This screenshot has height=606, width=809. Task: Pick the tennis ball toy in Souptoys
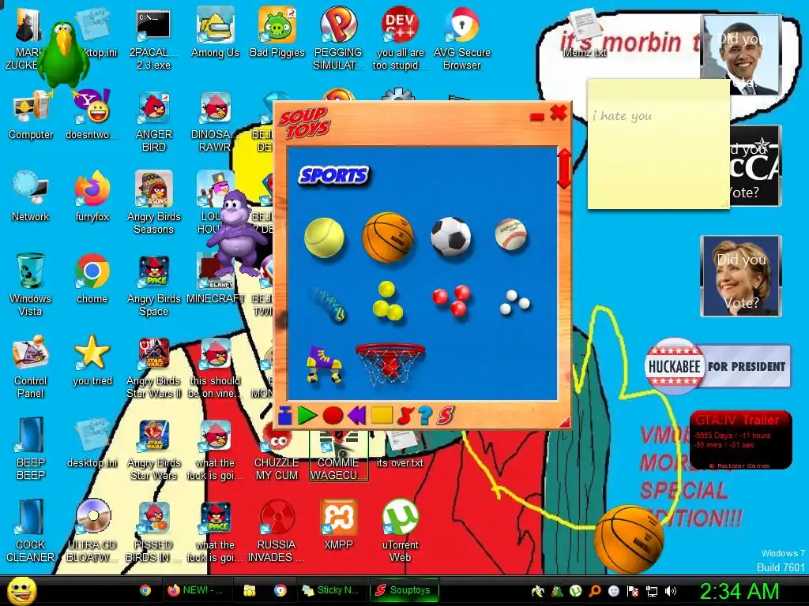click(324, 237)
